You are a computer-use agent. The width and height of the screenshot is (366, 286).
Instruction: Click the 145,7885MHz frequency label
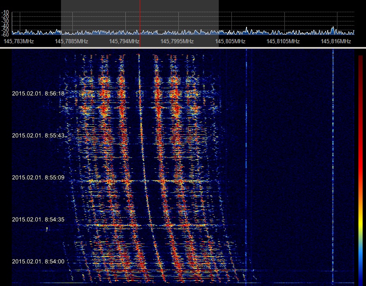(x=72, y=42)
